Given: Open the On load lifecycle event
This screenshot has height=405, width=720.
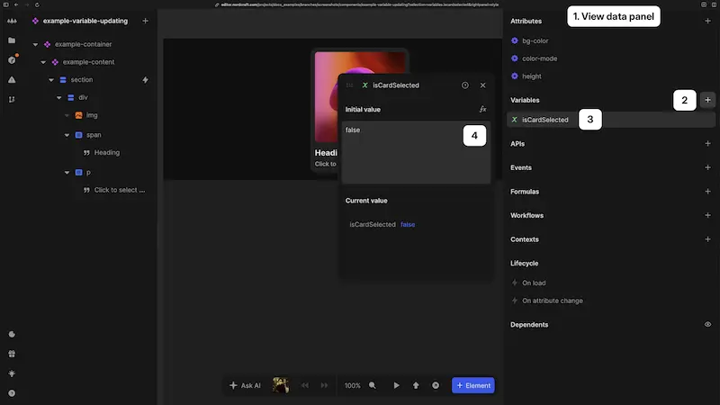Looking at the screenshot, I should click(x=534, y=283).
